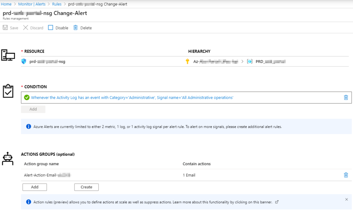Dismiss the action rules preview banner
353x211 pixels.
347,200
